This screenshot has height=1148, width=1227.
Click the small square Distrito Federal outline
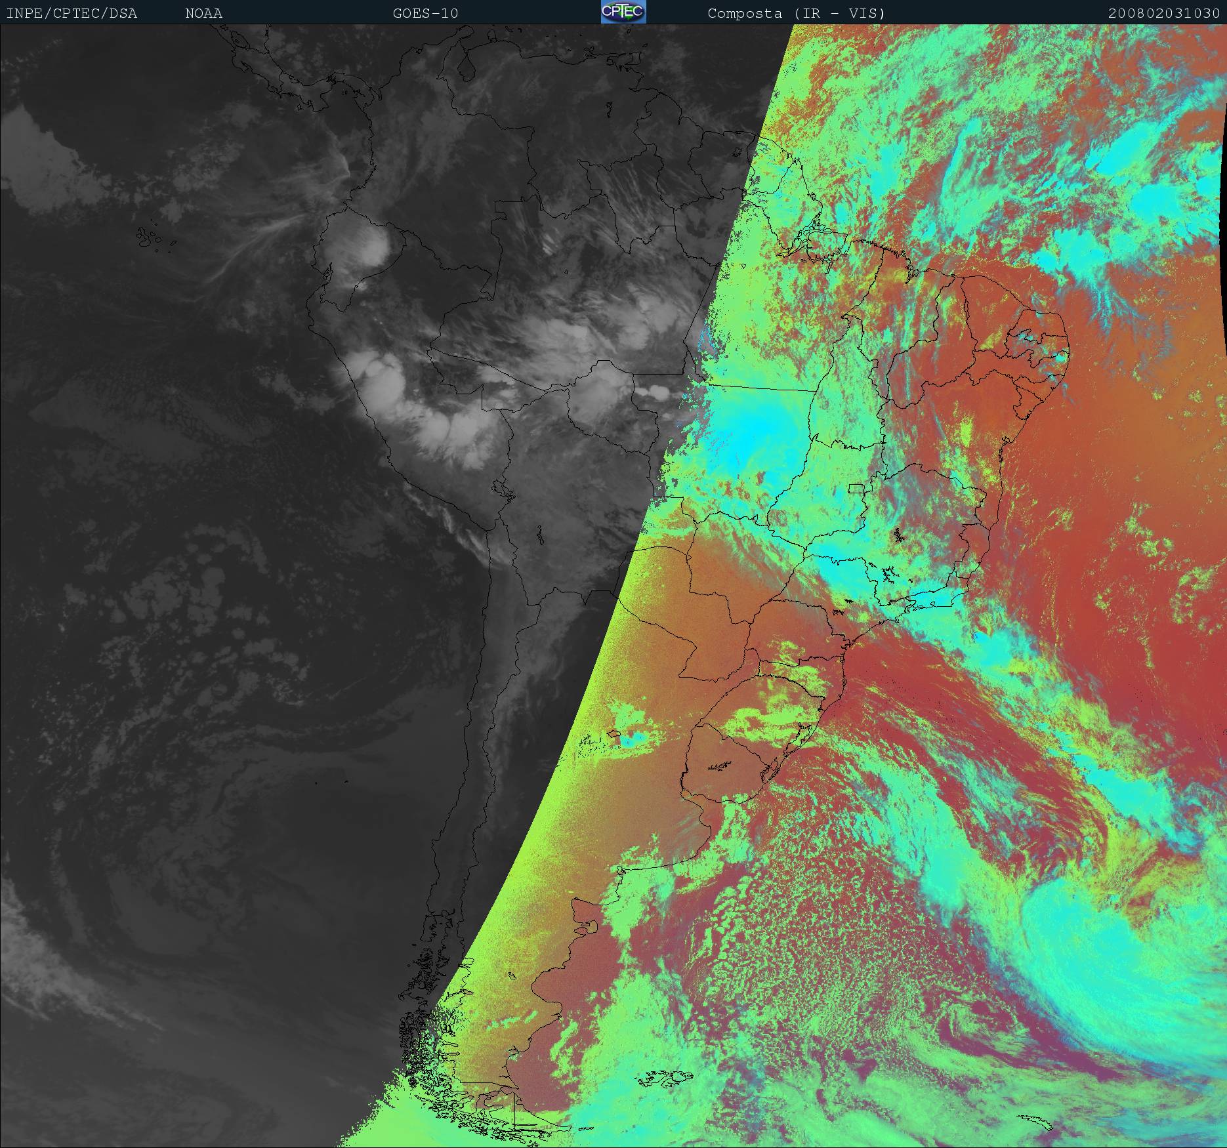856,488
